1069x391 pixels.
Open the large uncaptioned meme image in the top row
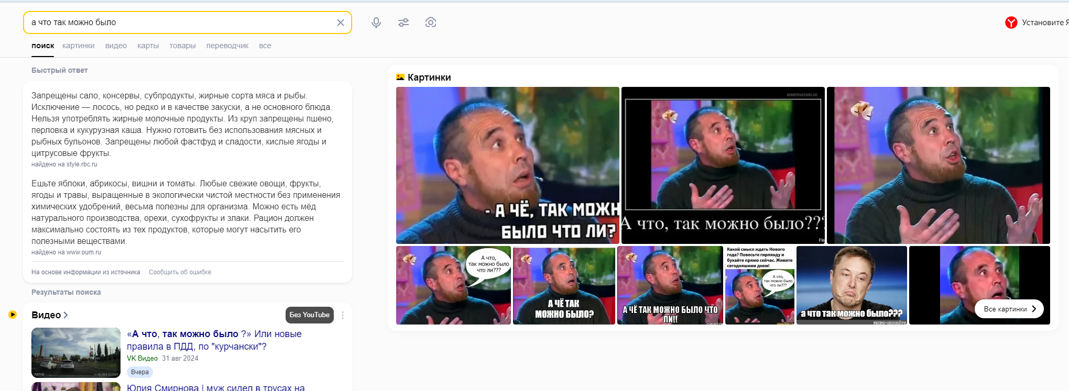pos(939,165)
